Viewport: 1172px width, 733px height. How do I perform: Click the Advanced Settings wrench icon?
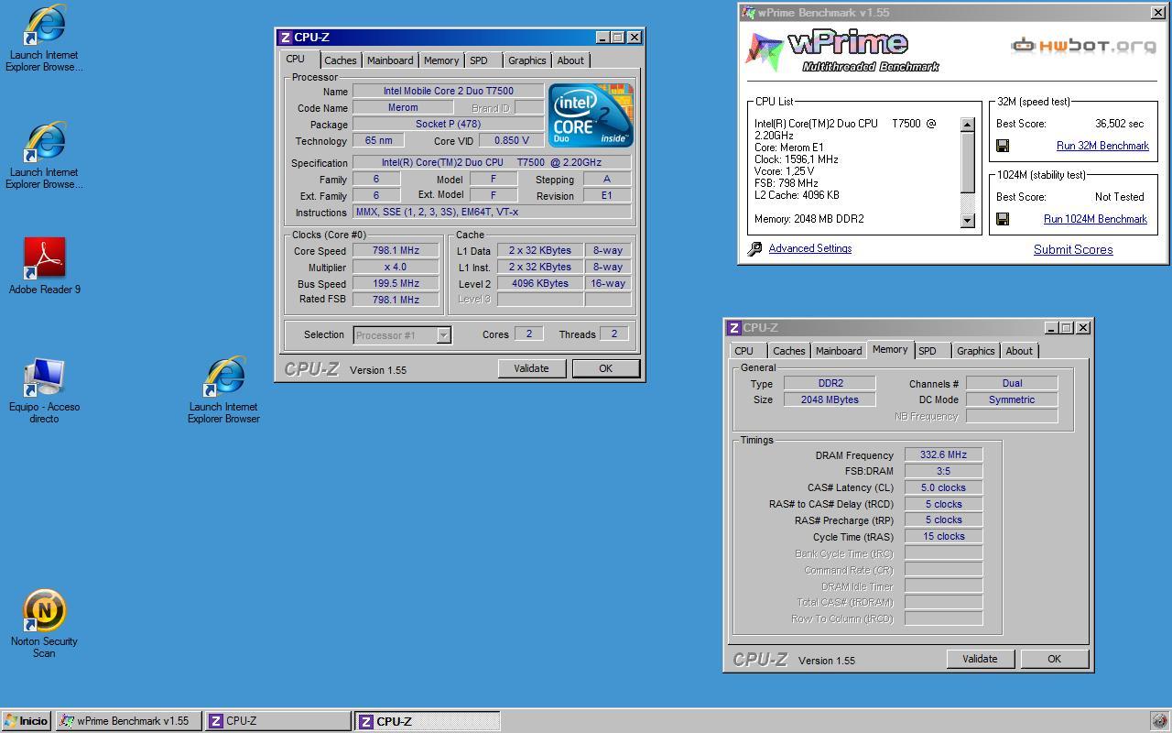point(754,248)
